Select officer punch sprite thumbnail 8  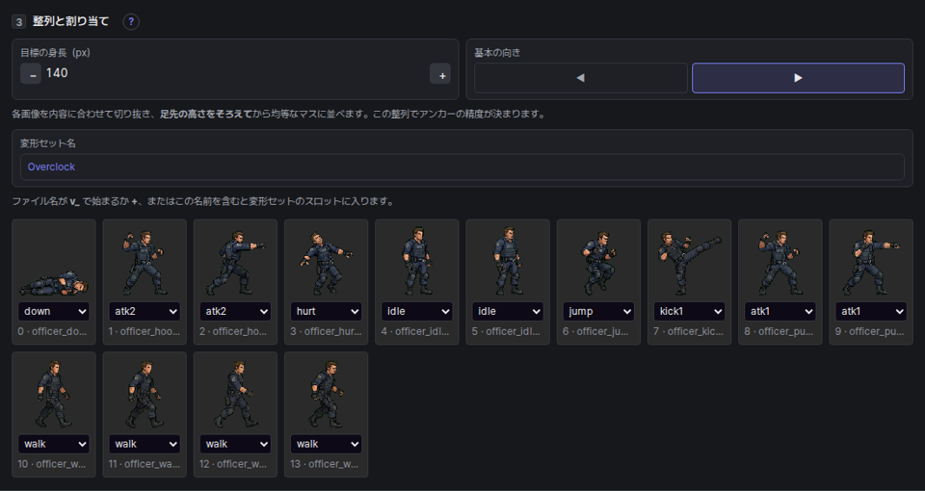(x=780, y=262)
